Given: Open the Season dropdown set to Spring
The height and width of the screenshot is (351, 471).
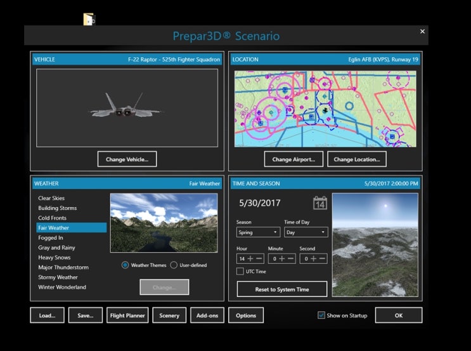Looking at the screenshot, I should pos(258,232).
